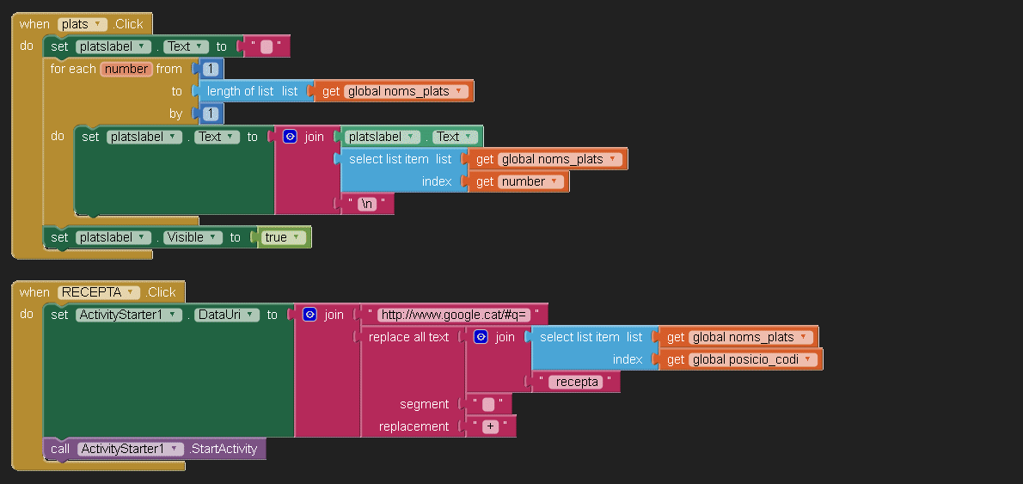Screen dimensions: 1023x484
Task: Click the 'from' number field of the for each loop
Action: tap(211, 69)
